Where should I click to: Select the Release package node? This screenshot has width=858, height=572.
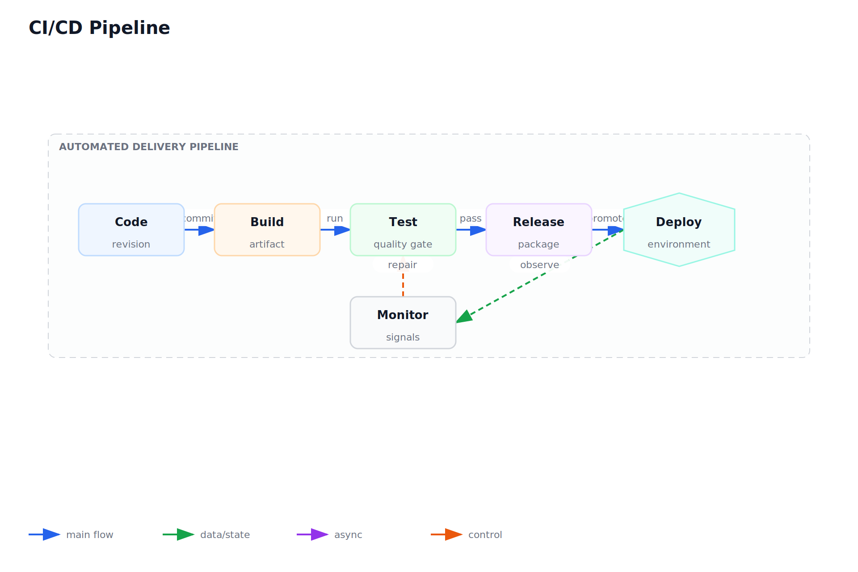pos(539,230)
